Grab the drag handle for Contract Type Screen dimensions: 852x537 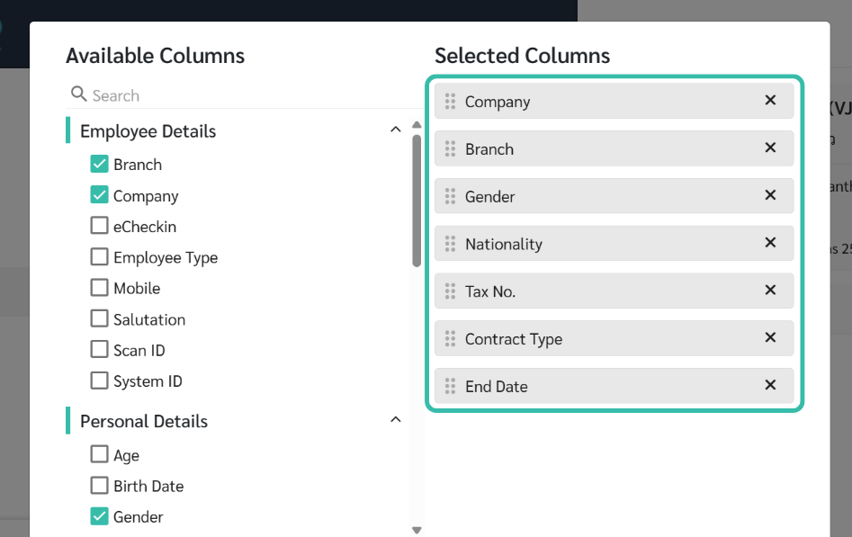pos(450,338)
